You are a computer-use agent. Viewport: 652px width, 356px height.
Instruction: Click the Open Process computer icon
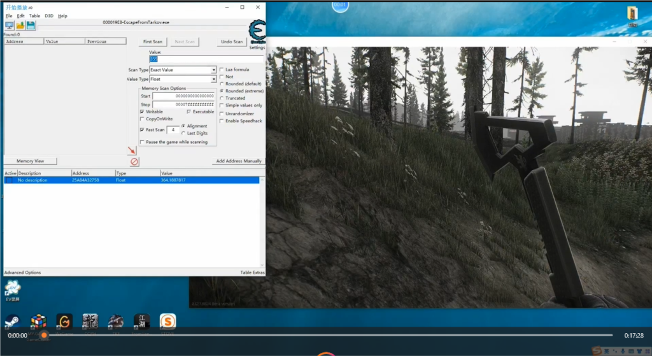(x=10, y=25)
